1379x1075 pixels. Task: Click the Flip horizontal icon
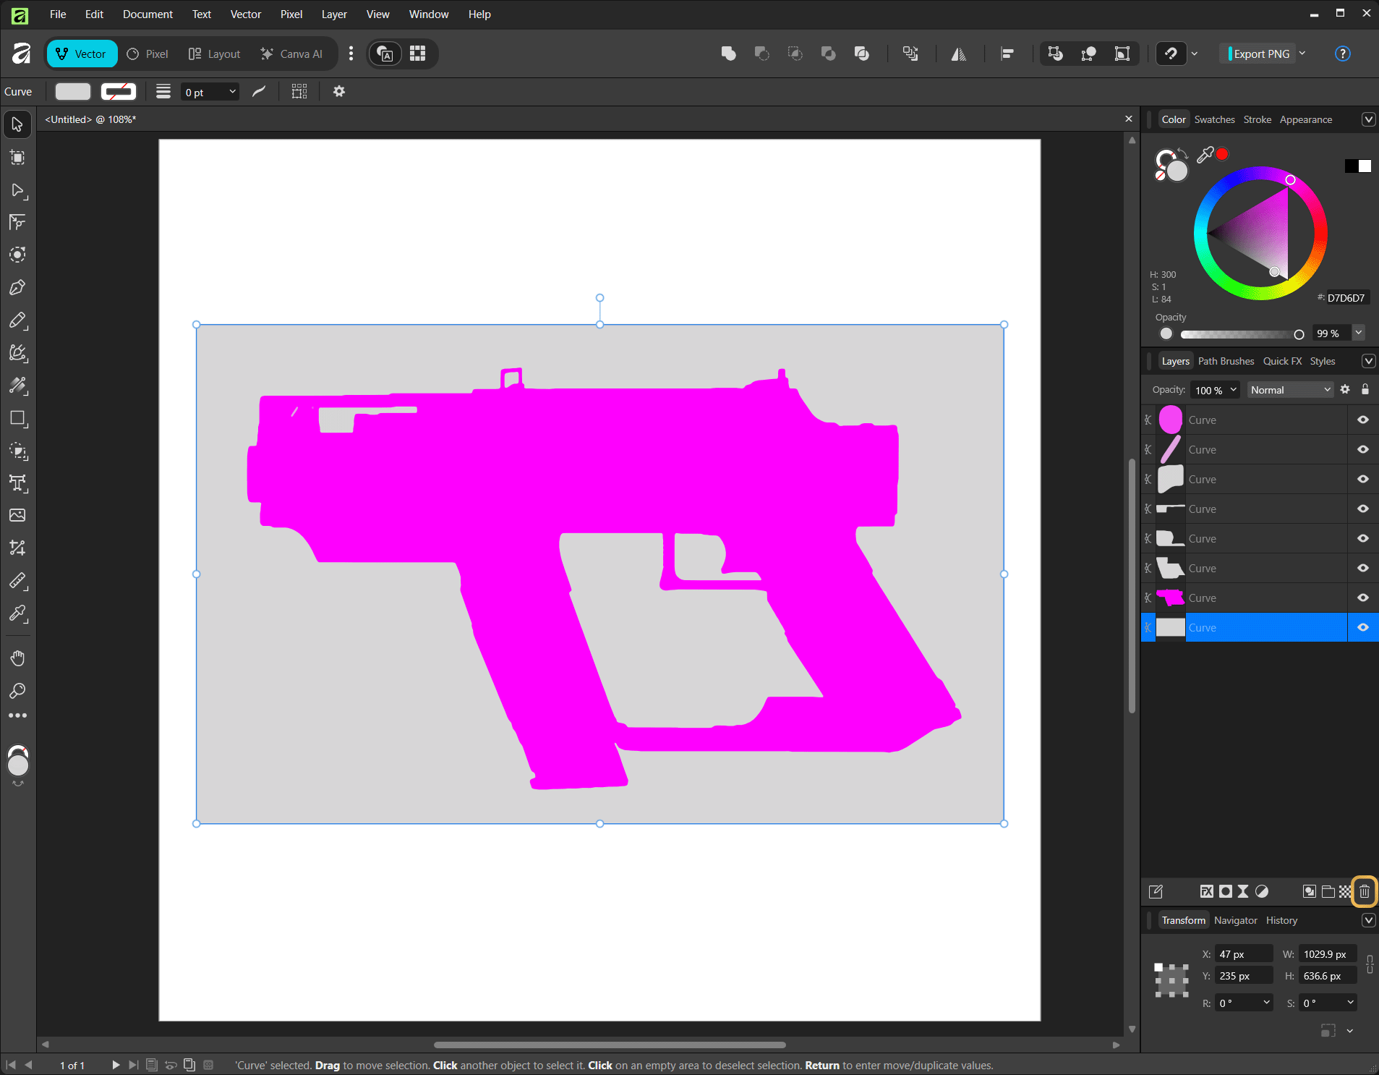coord(959,54)
